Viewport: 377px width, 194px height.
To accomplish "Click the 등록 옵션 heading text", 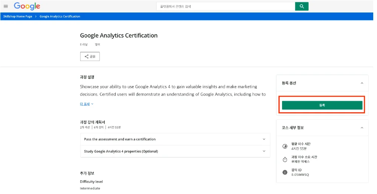I will click(289, 83).
